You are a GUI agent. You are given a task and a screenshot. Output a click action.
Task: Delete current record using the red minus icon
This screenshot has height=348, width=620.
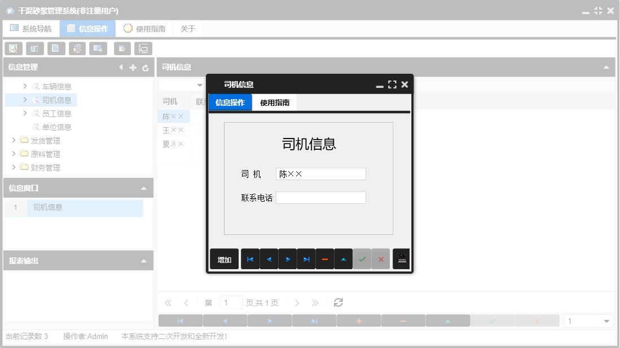pos(325,258)
